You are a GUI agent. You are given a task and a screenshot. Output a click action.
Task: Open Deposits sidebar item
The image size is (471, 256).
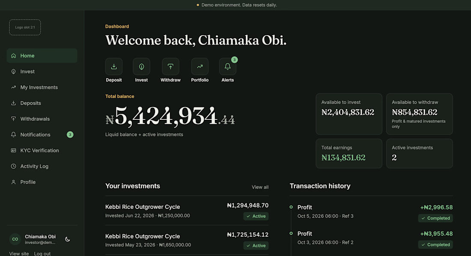click(x=42, y=103)
